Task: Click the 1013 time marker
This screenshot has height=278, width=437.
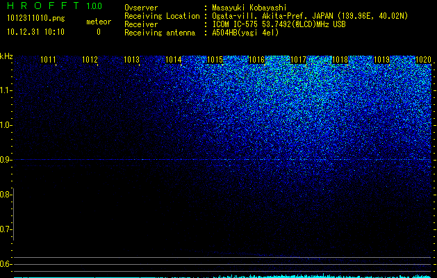Action: (x=131, y=60)
